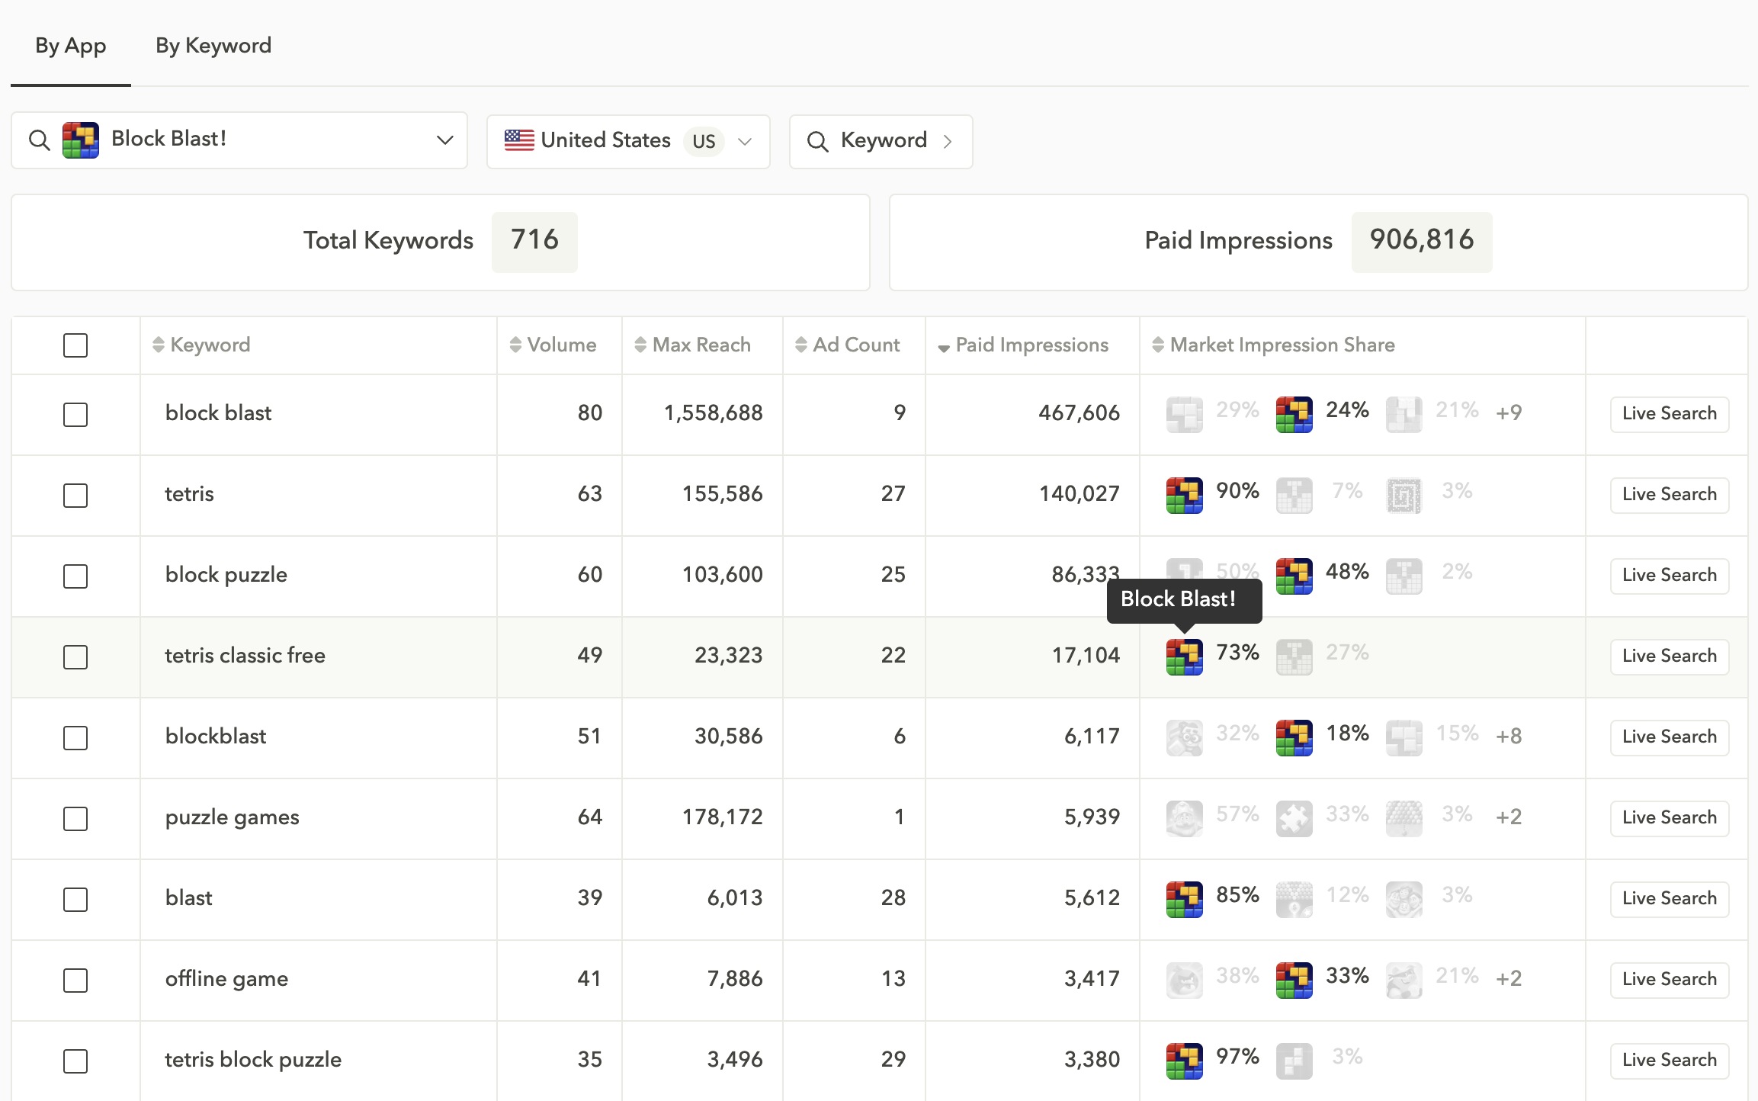Click +2 more apps in offline game row
The image size is (1758, 1101).
coord(1509,978)
